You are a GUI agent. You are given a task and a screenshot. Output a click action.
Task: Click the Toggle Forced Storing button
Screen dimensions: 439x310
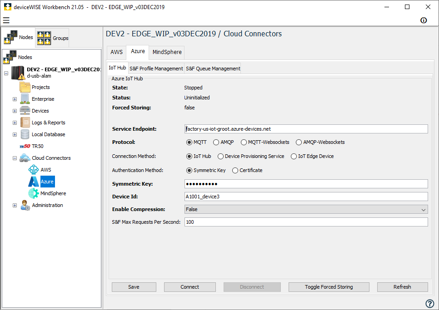[x=329, y=287]
